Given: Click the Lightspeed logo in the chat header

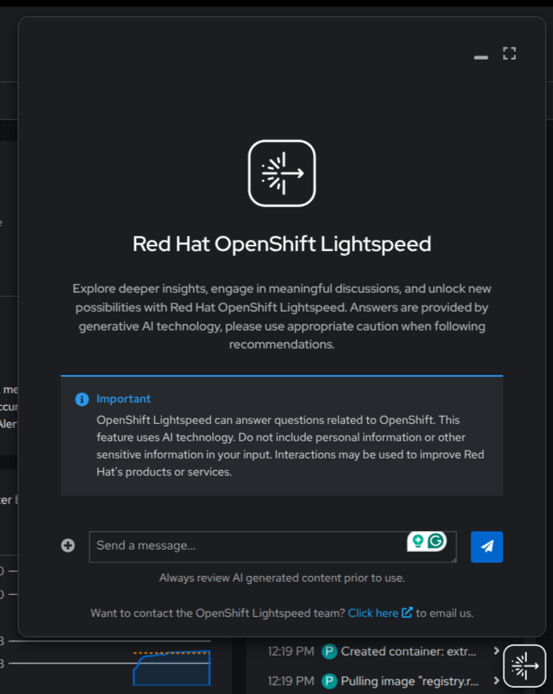Looking at the screenshot, I should tap(282, 173).
